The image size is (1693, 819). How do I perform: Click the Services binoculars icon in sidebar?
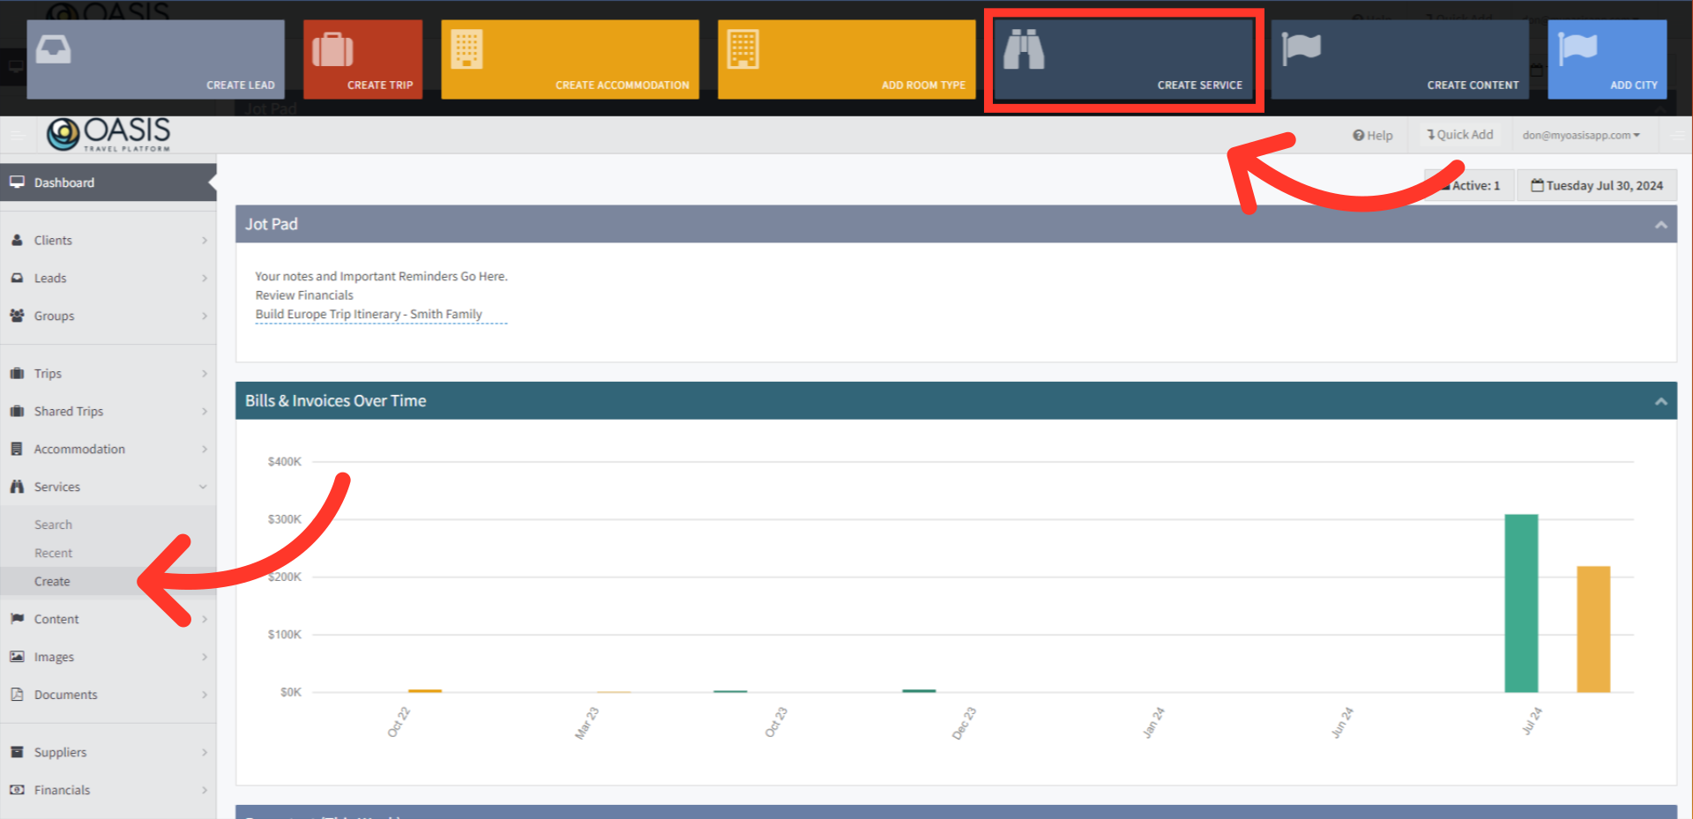click(17, 487)
